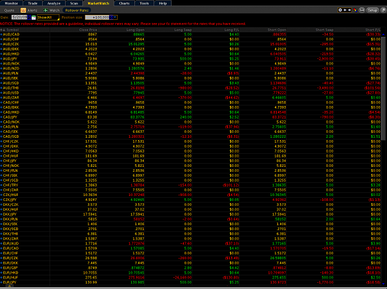The height and width of the screenshot is (289, 387).
Task: Open the Position size dropdown arrow
Action: [x=115, y=17]
